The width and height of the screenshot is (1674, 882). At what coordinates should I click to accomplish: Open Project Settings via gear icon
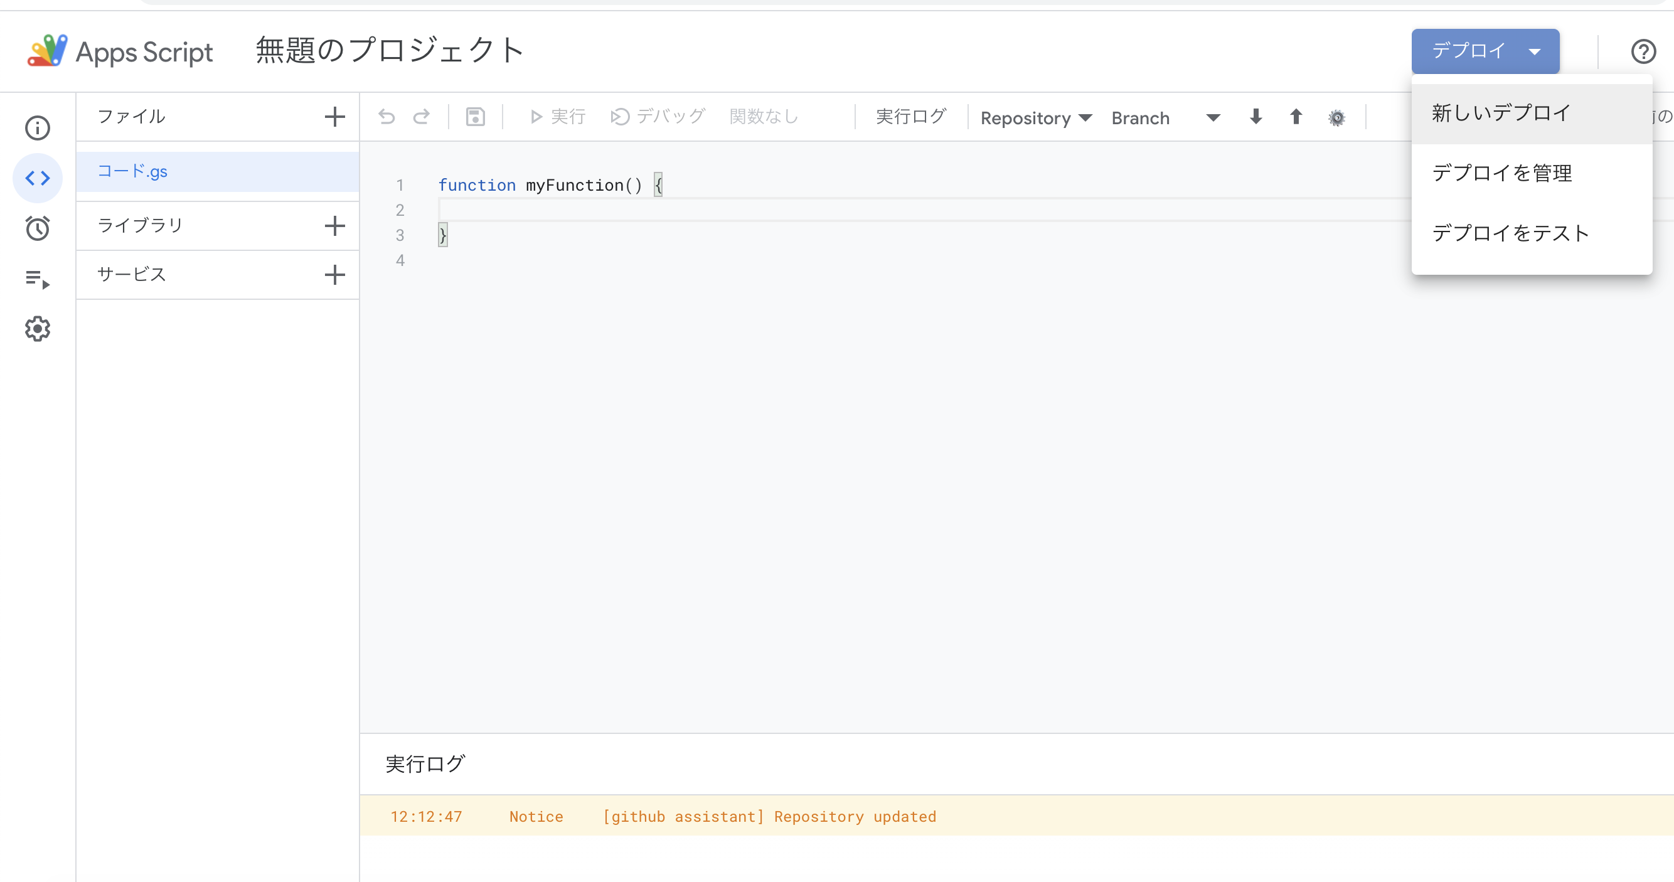pyautogui.click(x=37, y=329)
